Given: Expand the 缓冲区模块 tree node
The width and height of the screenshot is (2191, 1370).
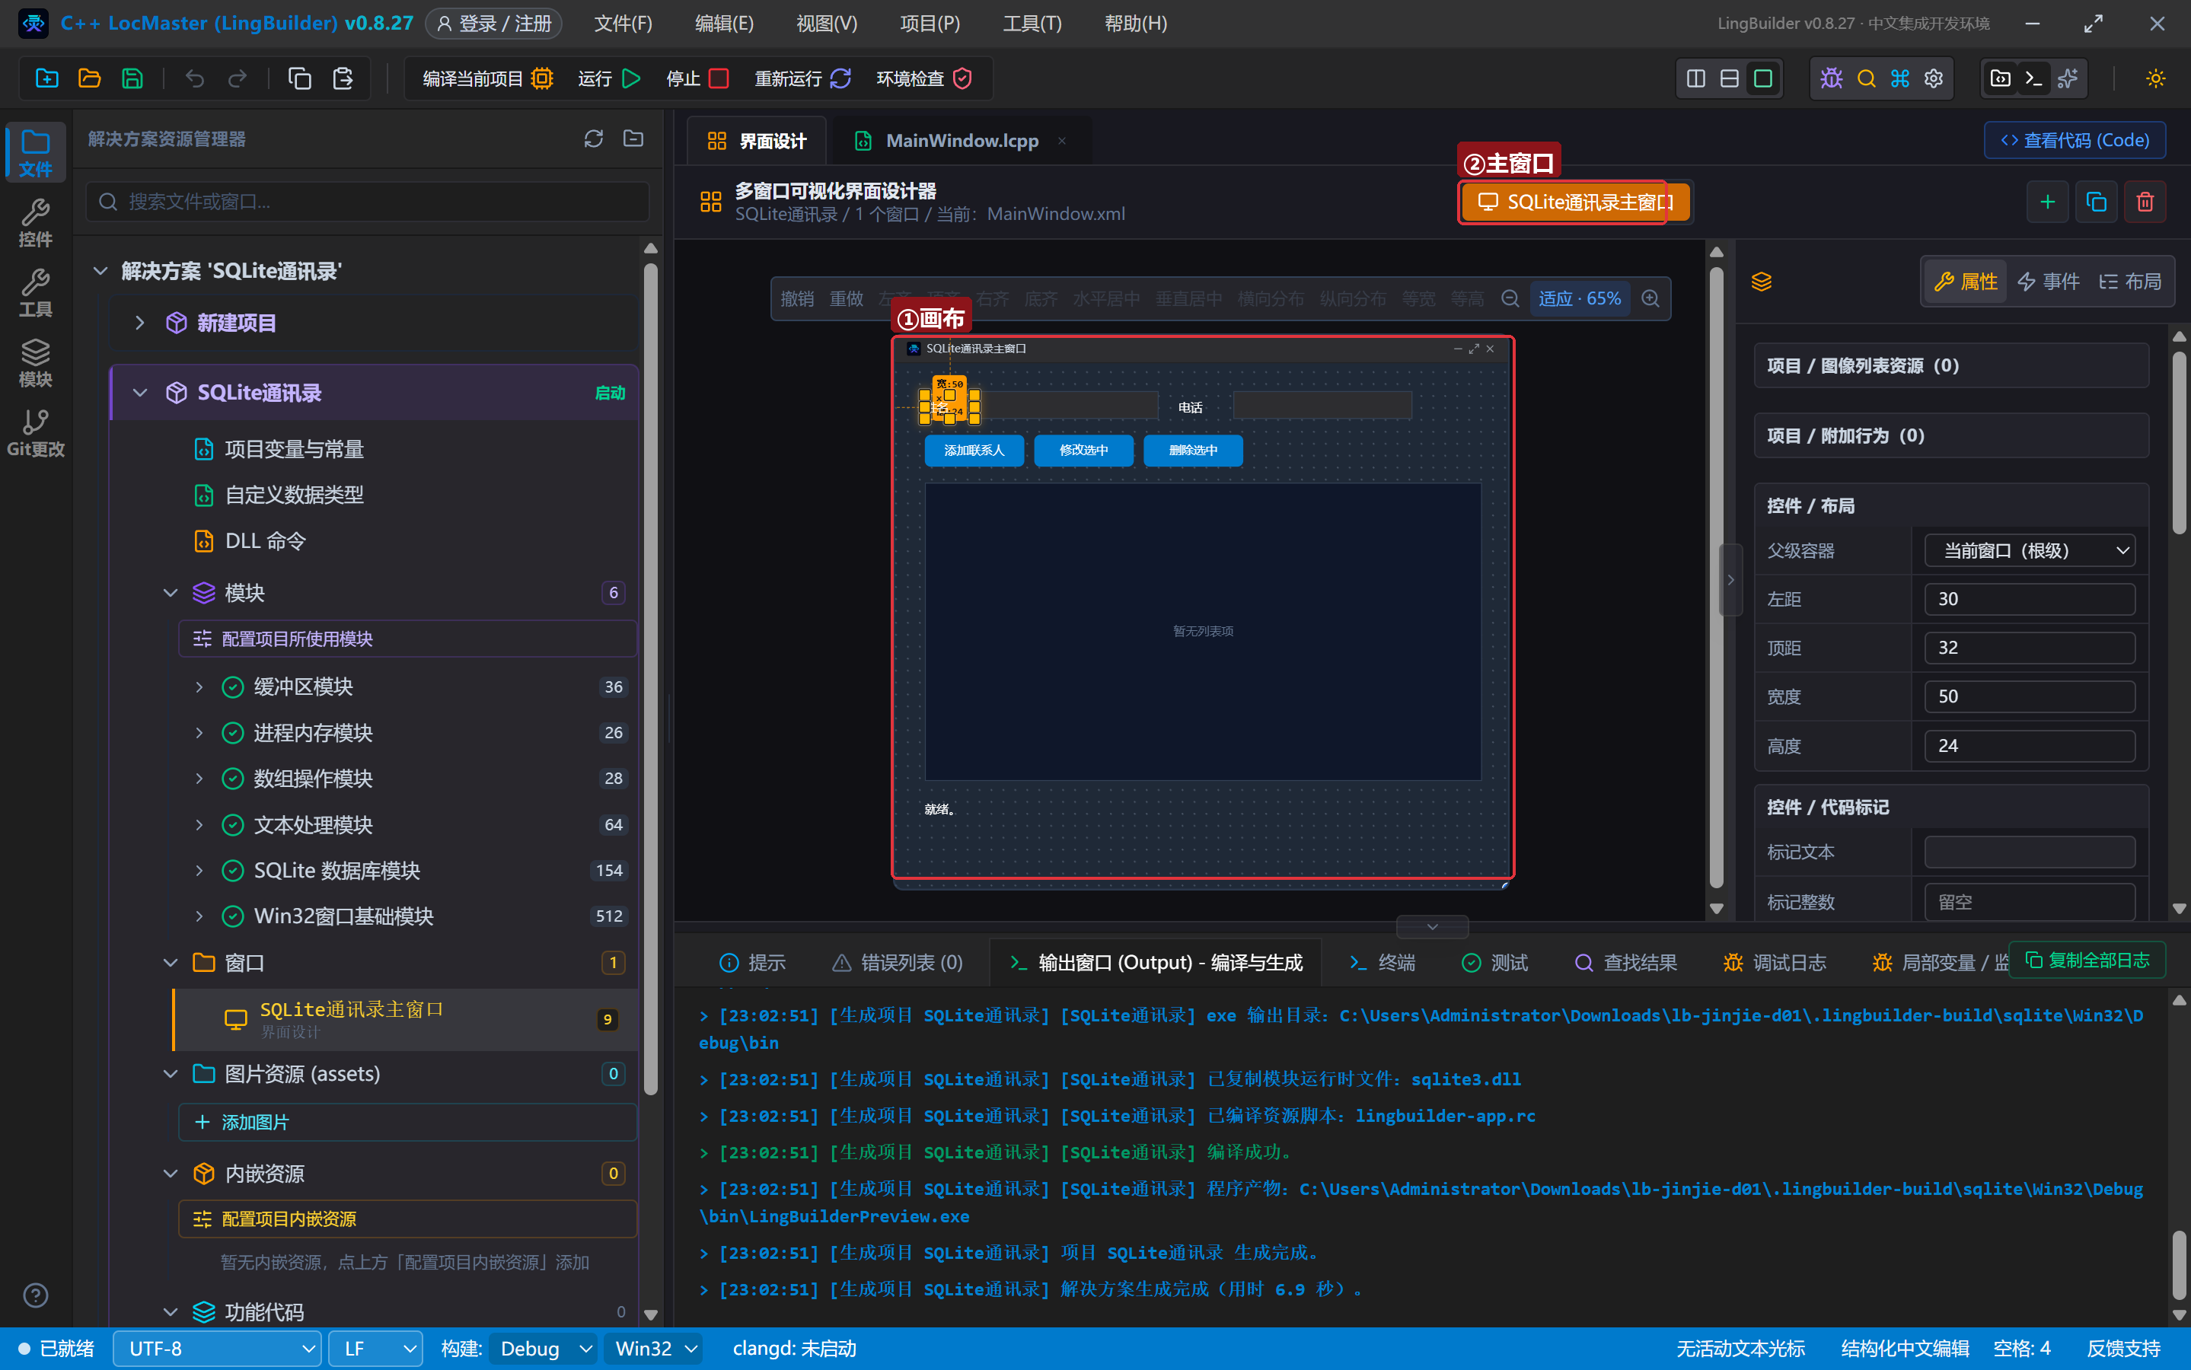Looking at the screenshot, I should point(199,687).
